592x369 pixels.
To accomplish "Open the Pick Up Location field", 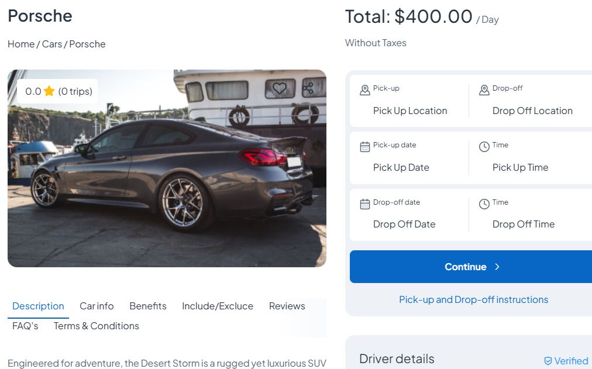I will coord(410,111).
